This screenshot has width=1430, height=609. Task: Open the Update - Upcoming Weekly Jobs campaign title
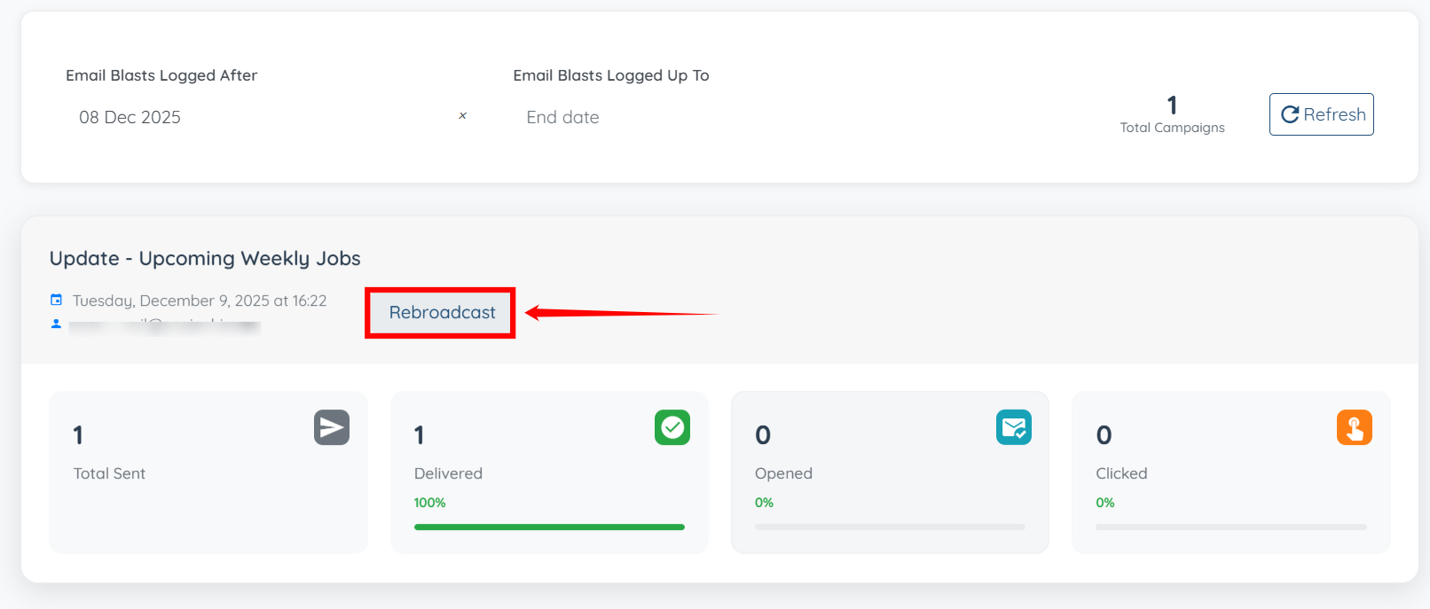click(205, 259)
